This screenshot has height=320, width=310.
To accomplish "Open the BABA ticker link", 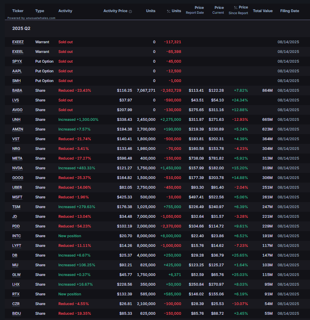I will [17, 91].
